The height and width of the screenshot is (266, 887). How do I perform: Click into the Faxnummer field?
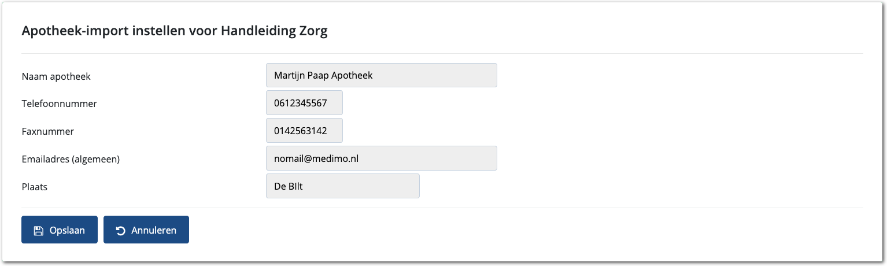[x=304, y=131]
